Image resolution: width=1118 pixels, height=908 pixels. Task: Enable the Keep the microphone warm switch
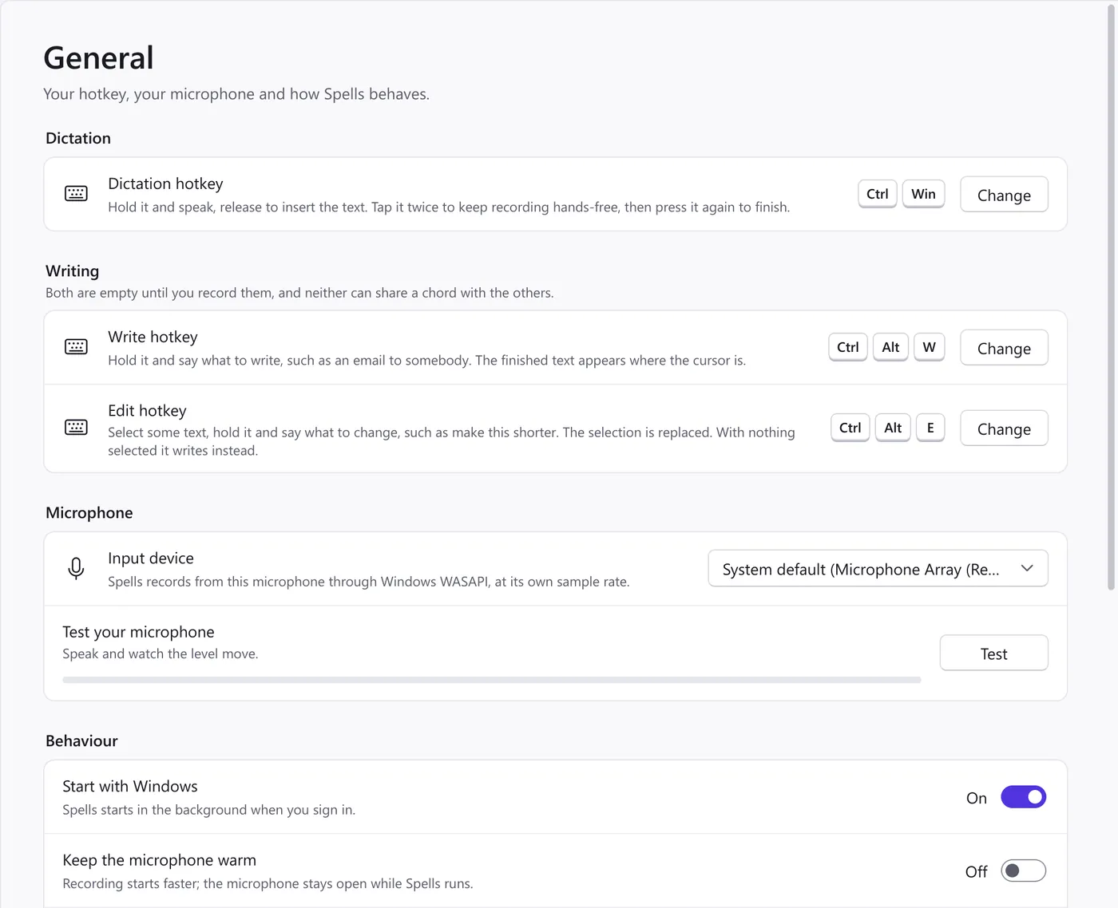1024,870
